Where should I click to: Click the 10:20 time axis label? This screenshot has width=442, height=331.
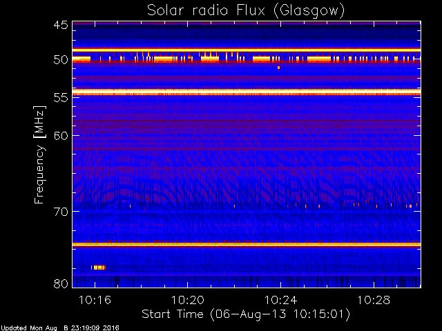(x=188, y=300)
